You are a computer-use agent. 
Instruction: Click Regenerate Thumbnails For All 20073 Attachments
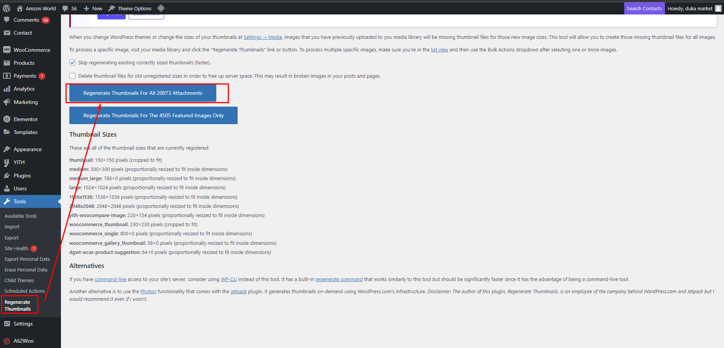pos(143,93)
